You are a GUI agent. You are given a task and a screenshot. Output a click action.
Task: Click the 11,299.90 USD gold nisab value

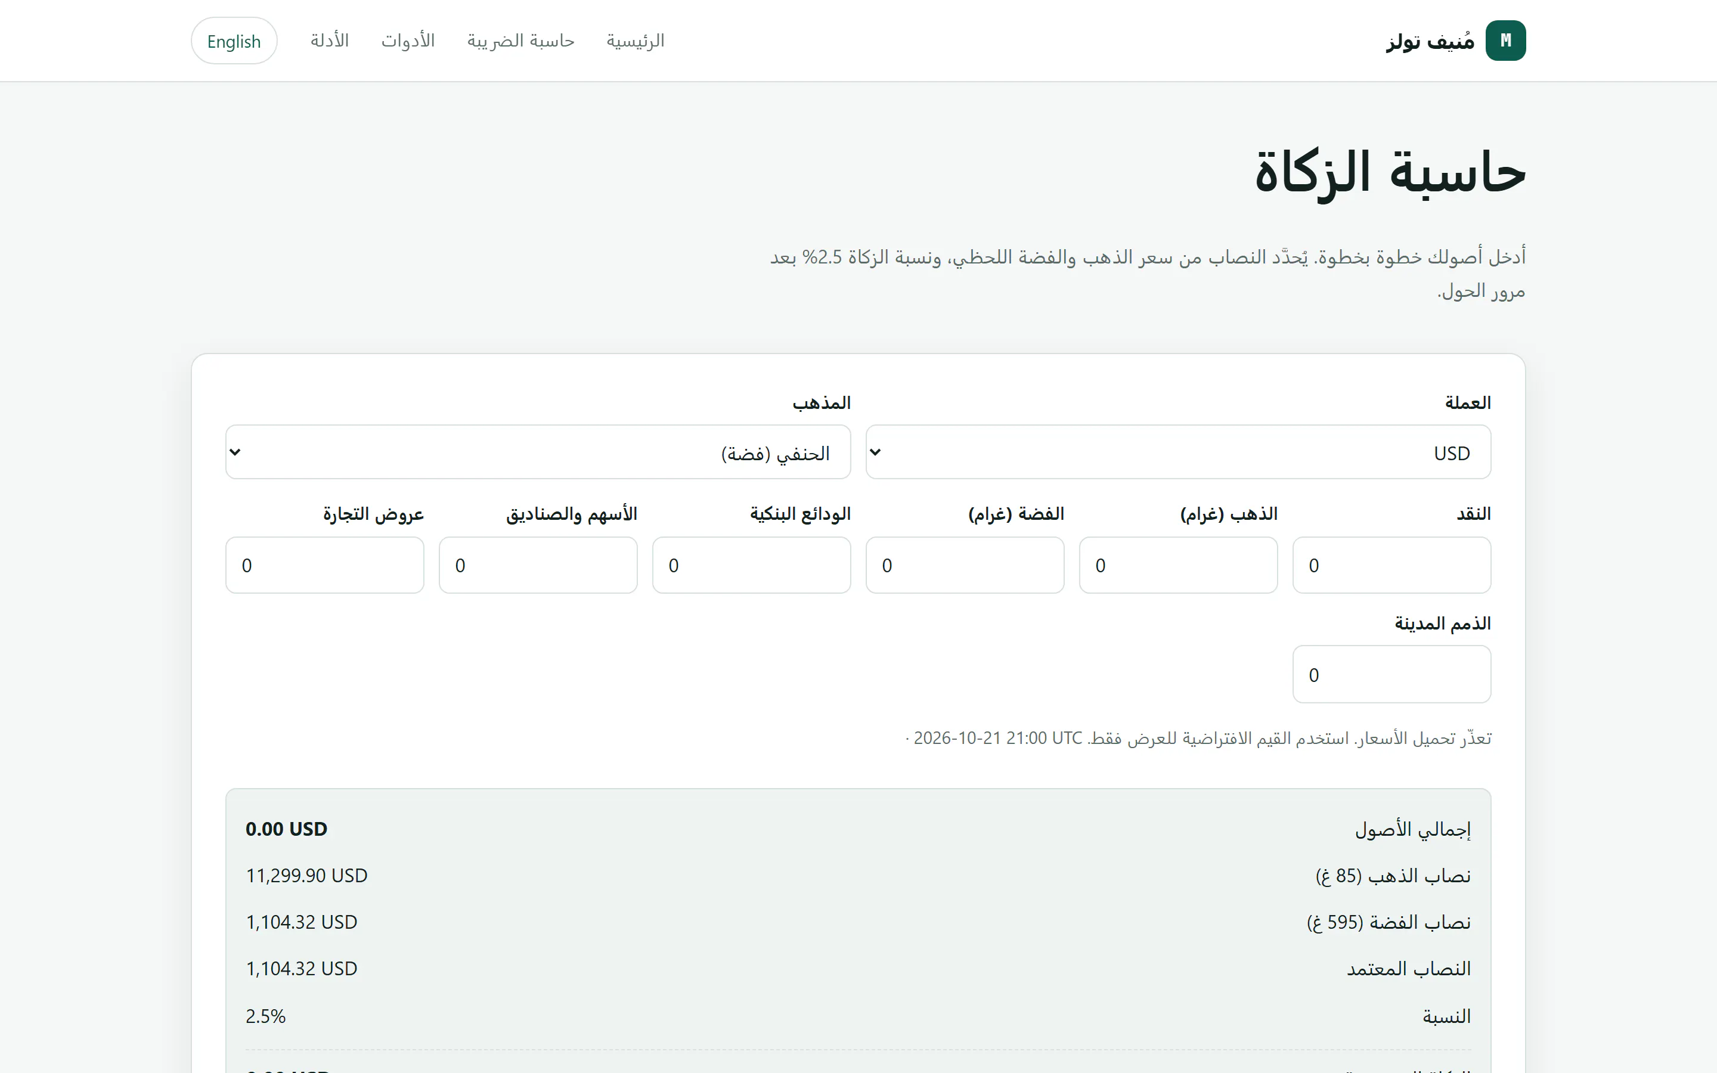pos(306,876)
